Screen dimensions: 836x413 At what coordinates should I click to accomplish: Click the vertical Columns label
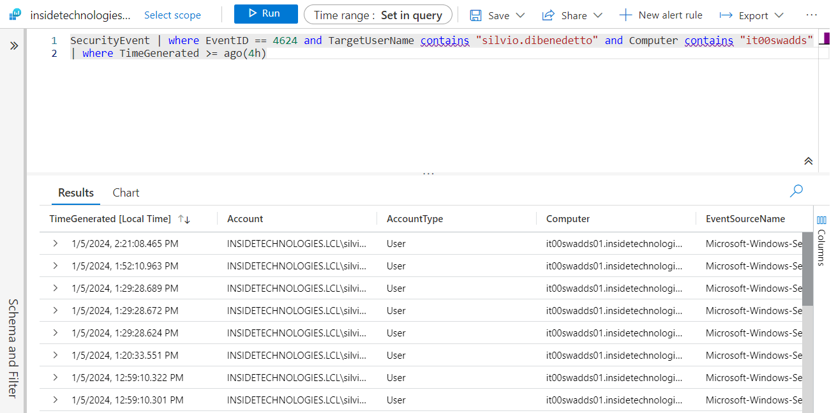(x=822, y=247)
